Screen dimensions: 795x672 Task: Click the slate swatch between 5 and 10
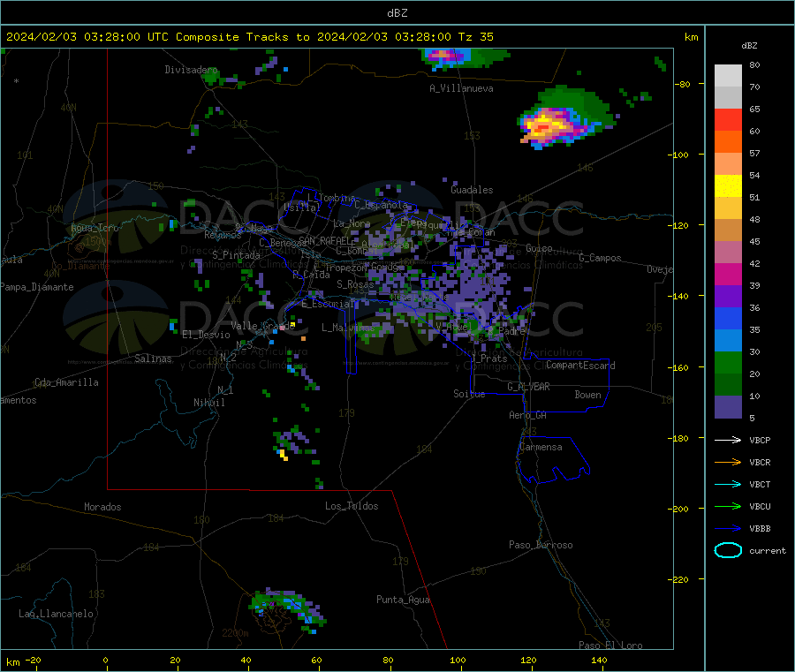728,407
